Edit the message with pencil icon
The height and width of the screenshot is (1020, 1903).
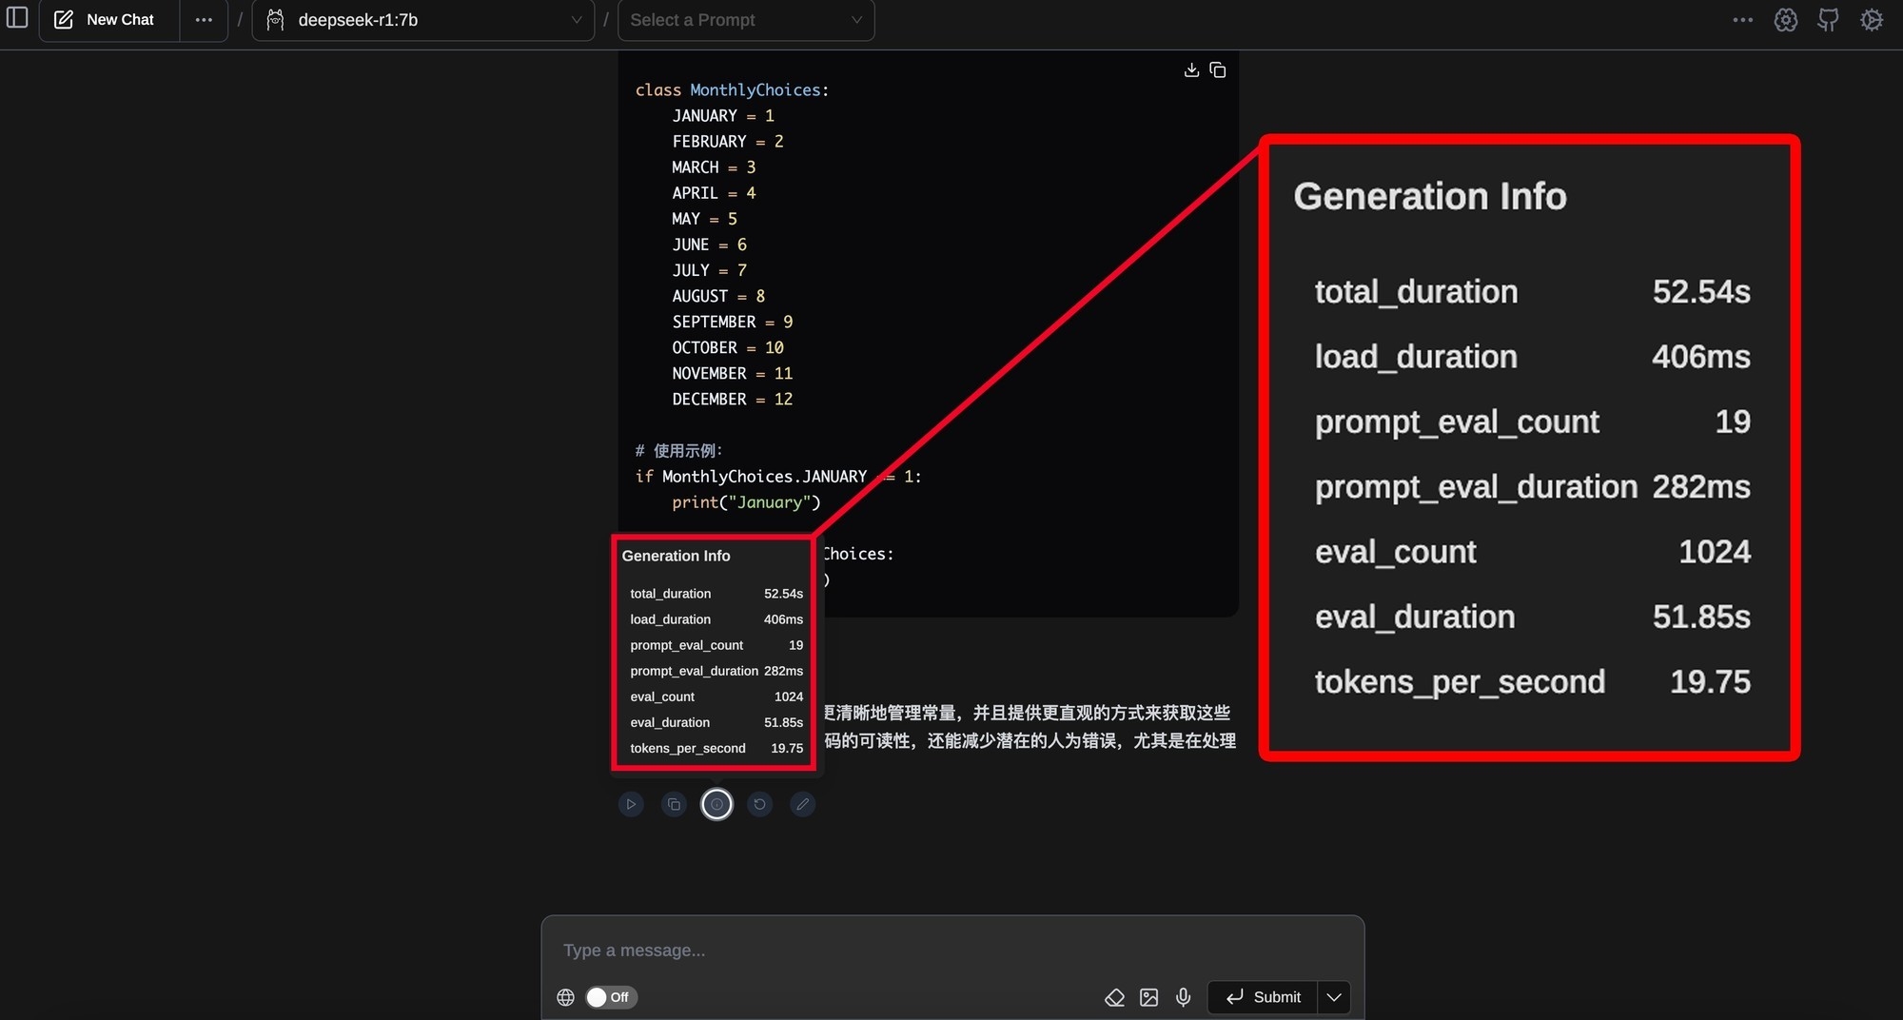[802, 805]
